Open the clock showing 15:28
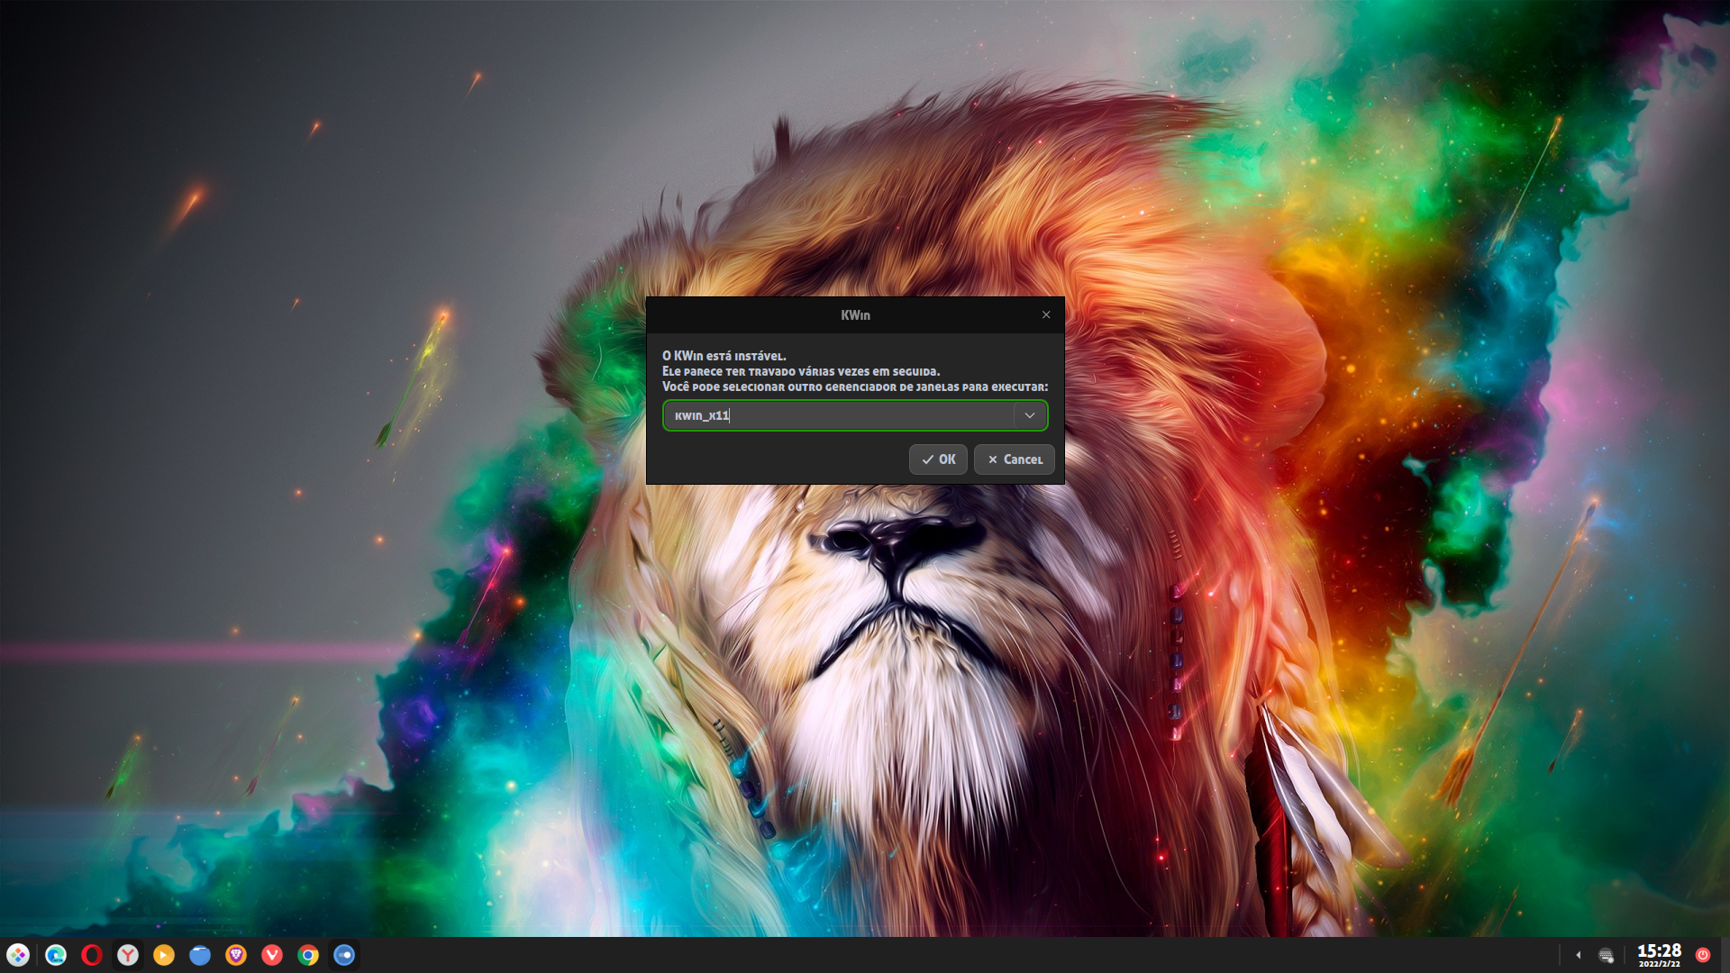Image resolution: width=1730 pixels, height=973 pixels. pyautogui.click(x=1659, y=955)
